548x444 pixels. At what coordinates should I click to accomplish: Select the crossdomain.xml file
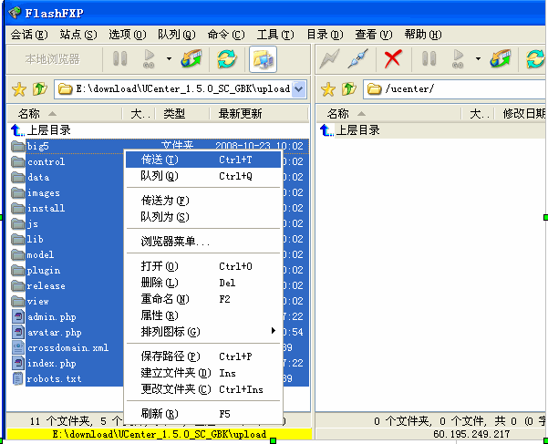[x=67, y=348]
